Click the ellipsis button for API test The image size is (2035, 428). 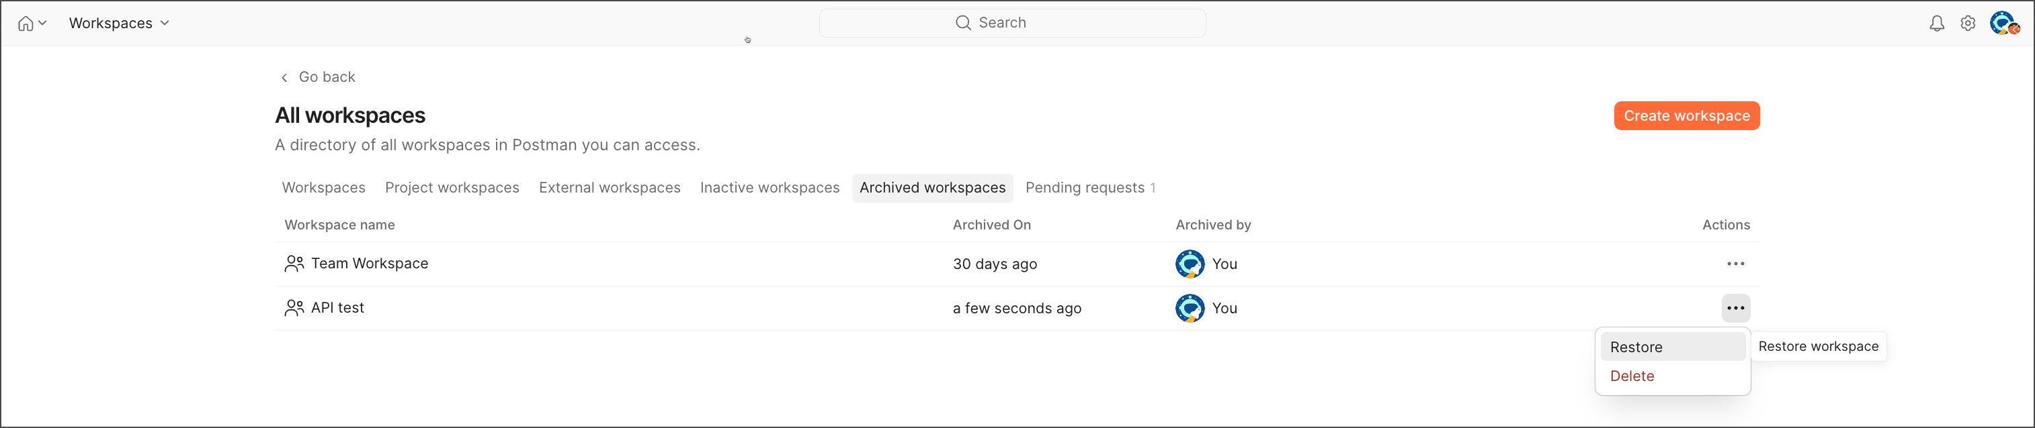pyautogui.click(x=1735, y=308)
